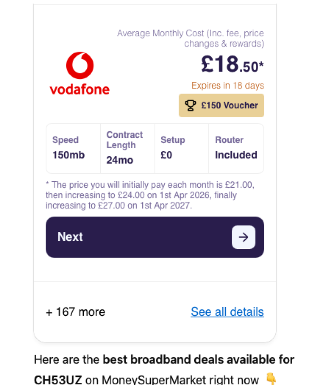This screenshot has height=385, width=316.
Task: Select the Contract Length 24mo cell
Action: [x=127, y=148]
